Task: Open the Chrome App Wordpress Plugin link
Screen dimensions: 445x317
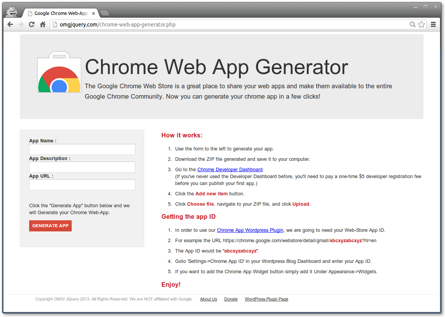Action: click(x=250, y=230)
